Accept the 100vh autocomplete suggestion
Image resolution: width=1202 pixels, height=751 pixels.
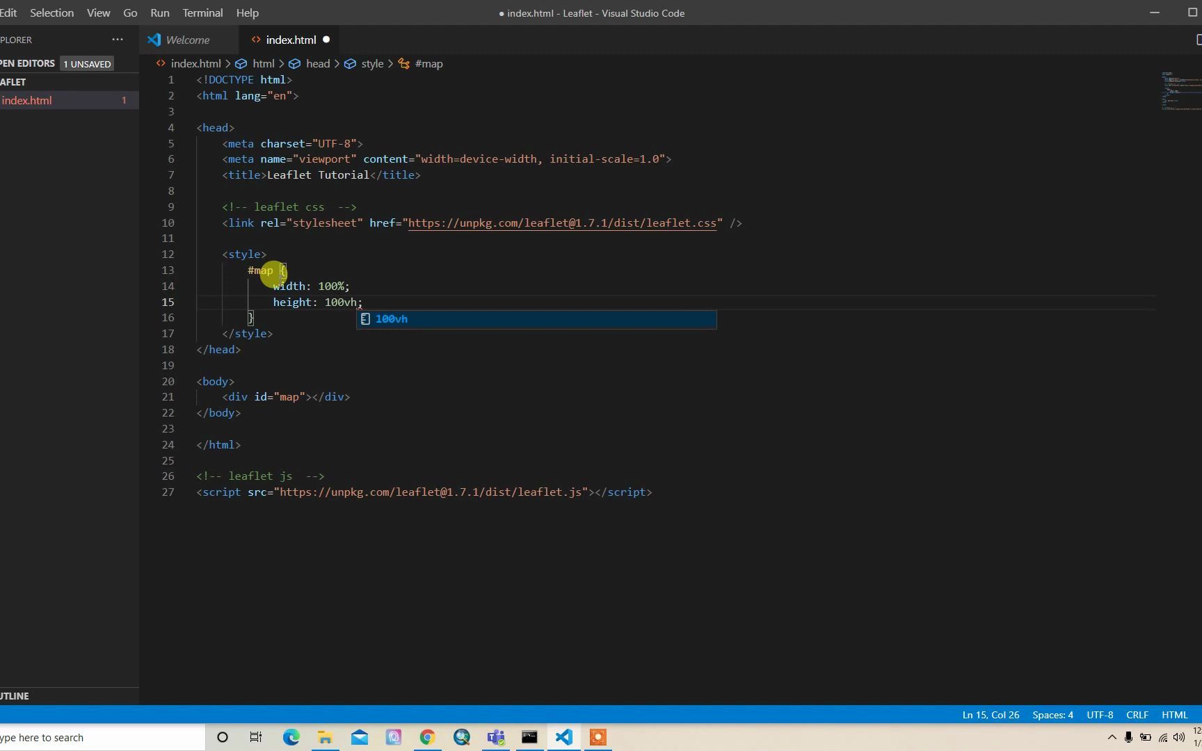coord(536,319)
